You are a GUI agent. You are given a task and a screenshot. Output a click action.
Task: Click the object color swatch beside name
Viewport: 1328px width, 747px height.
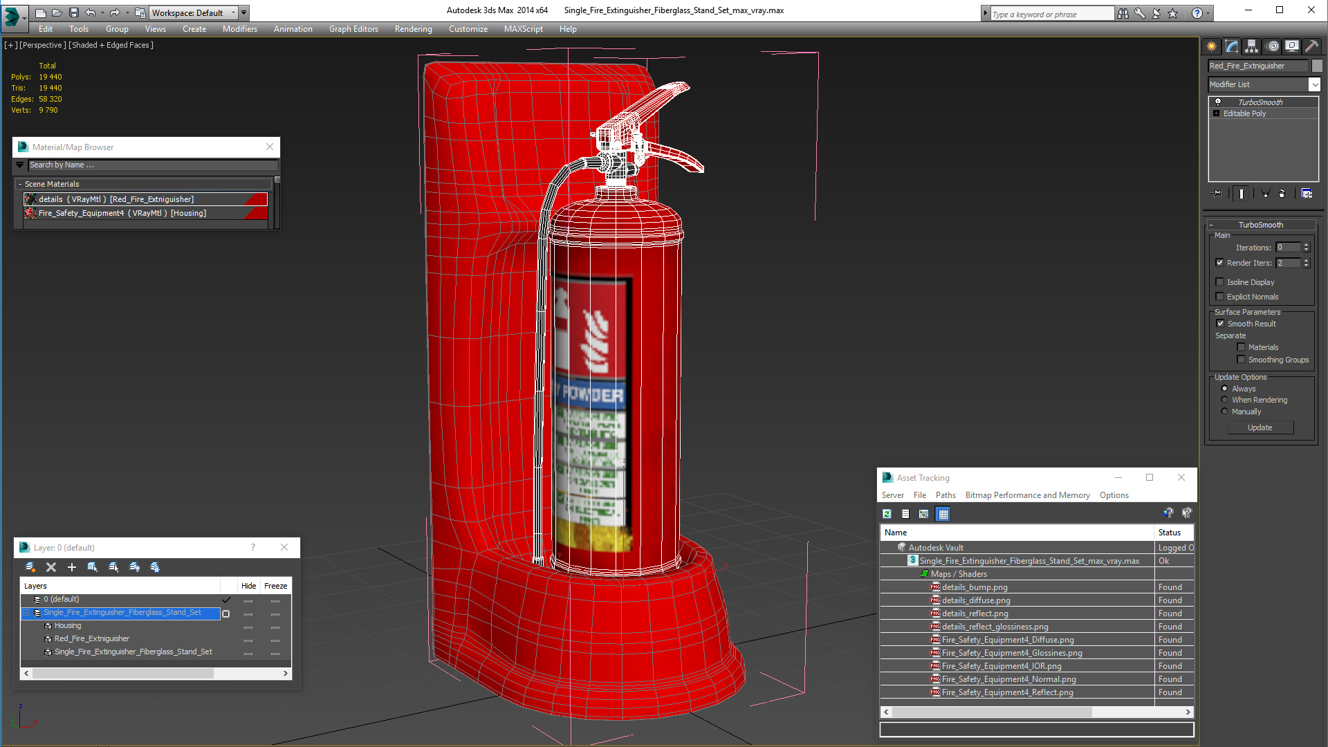coord(1317,66)
